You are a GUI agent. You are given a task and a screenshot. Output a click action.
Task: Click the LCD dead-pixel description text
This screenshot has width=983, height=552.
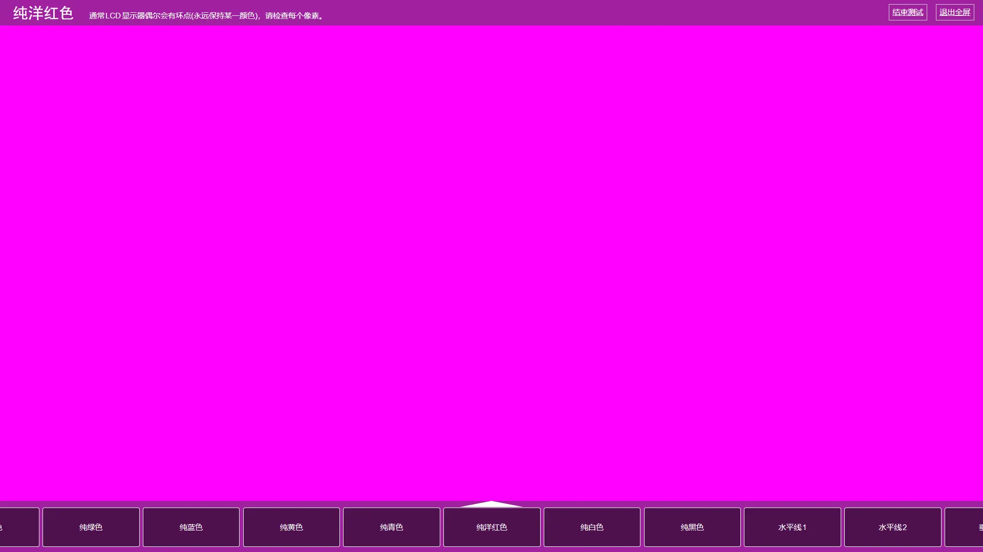206,16
